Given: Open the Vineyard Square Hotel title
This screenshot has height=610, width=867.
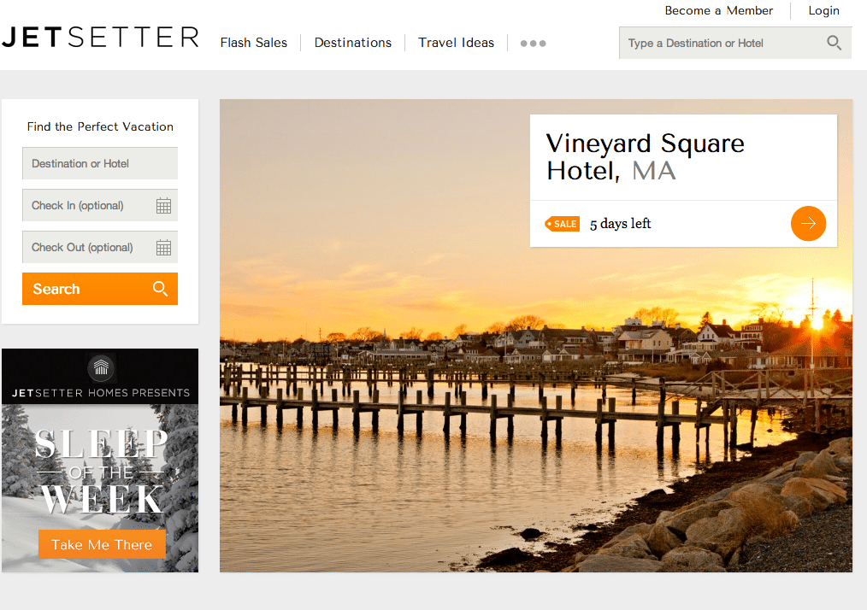Looking at the screenshot, I should [x=645, y=157].
